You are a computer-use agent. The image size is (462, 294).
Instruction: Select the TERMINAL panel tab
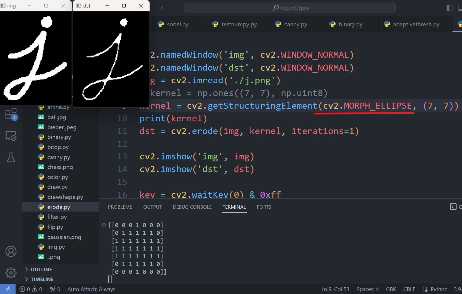point(234,207)
